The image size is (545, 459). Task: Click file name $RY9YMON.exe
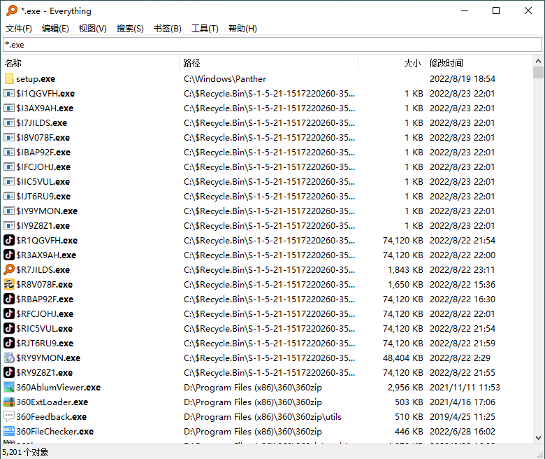pos(48,358)
